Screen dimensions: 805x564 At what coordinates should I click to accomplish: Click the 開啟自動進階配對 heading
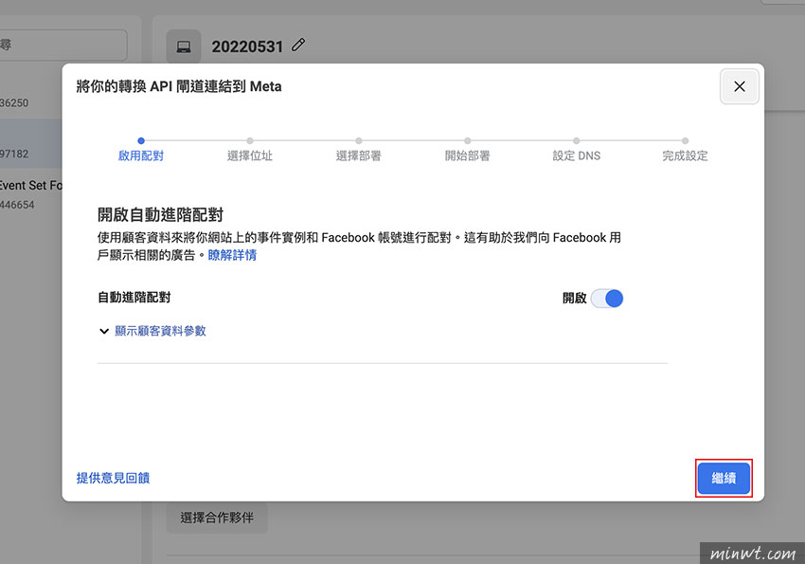[x=160, y=215]
